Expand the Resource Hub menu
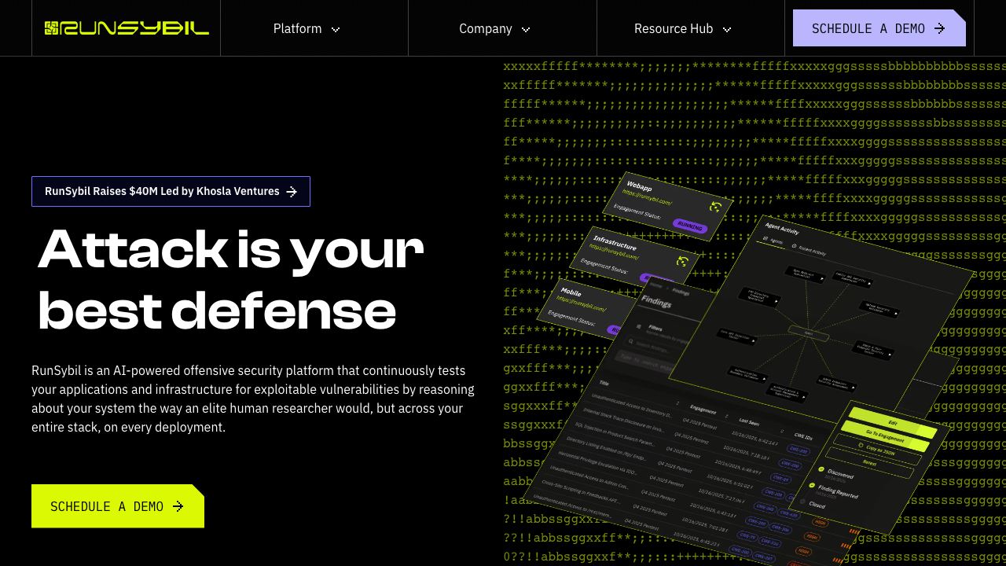The image size is (1006, 566). (682, 28)
